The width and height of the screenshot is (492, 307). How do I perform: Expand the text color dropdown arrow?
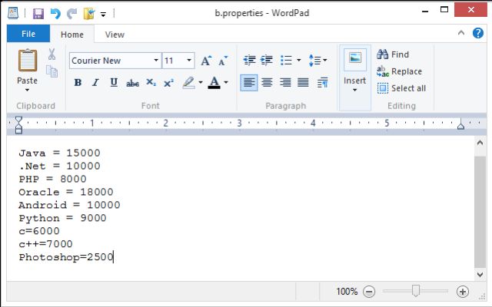pyautogui.click(x=226, y=83)
